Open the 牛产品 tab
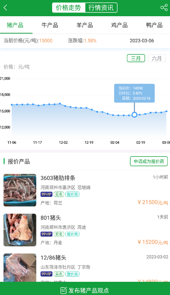Screen dimensions: 170x295 50,25
